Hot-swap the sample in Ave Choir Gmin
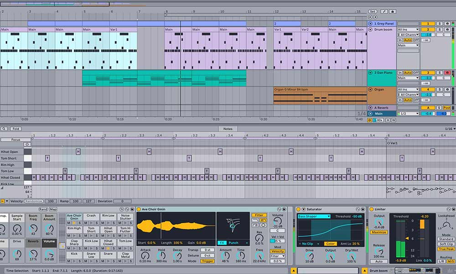 (x=278, y=209)
